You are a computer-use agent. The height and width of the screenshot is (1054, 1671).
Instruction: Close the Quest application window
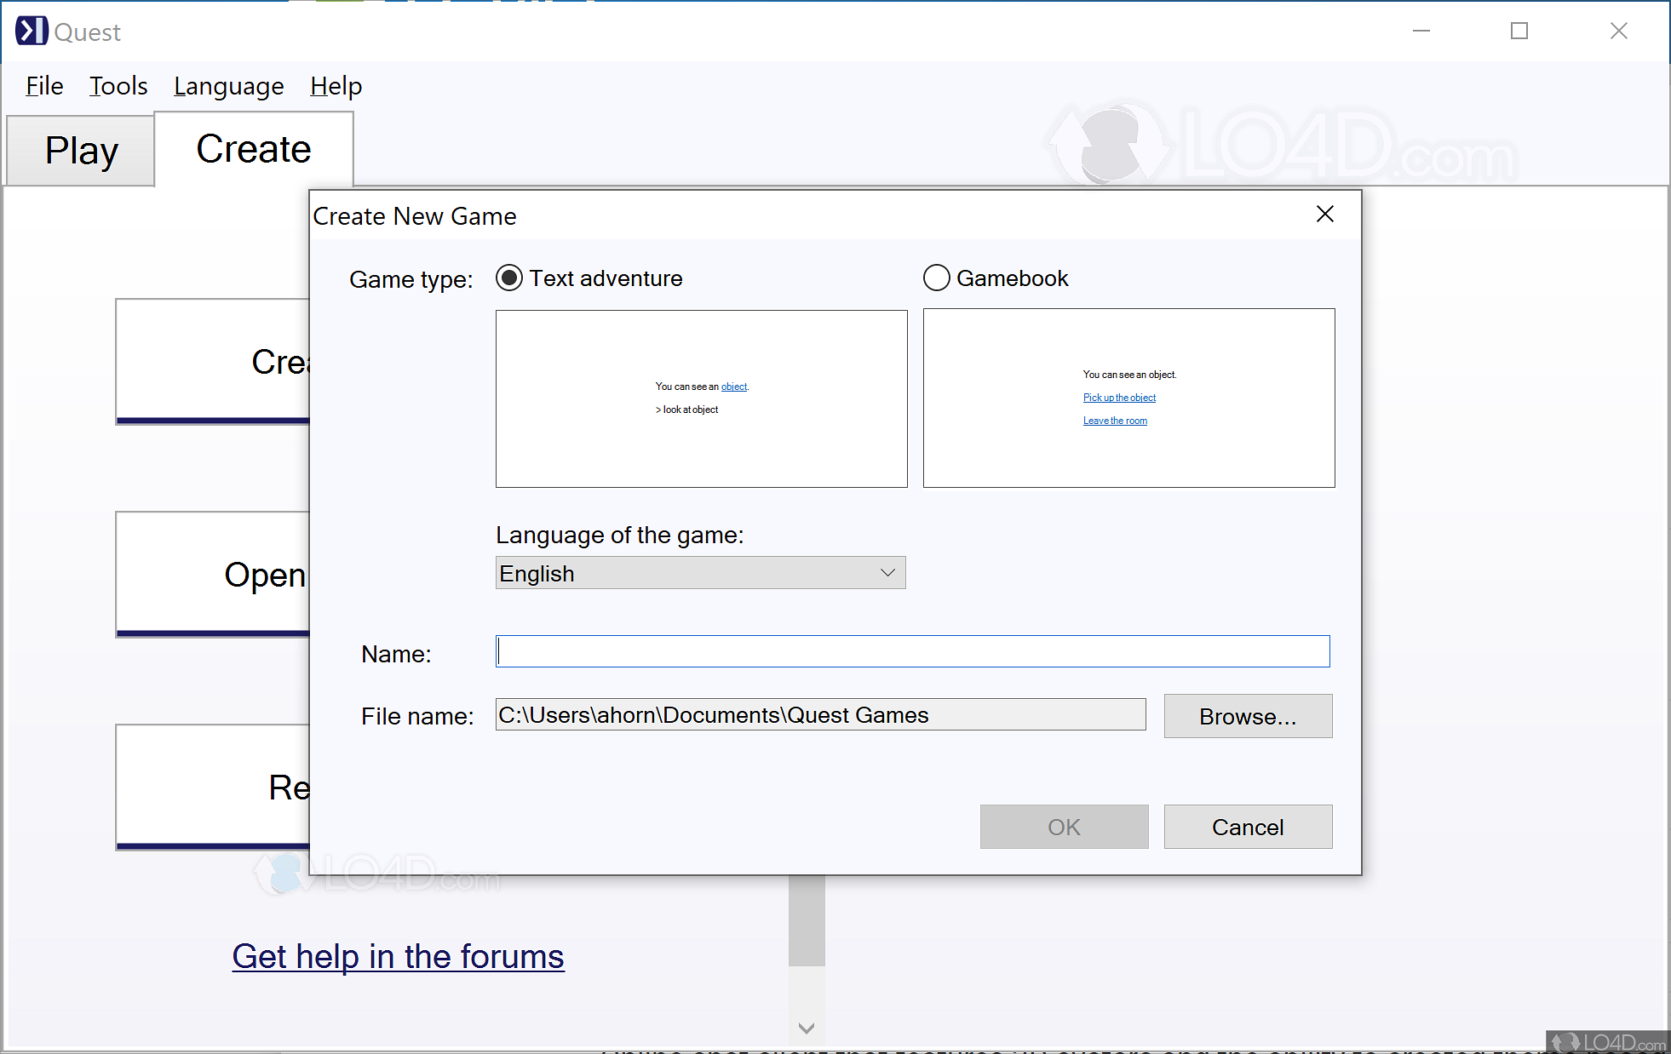click(x=1618, y=31)
